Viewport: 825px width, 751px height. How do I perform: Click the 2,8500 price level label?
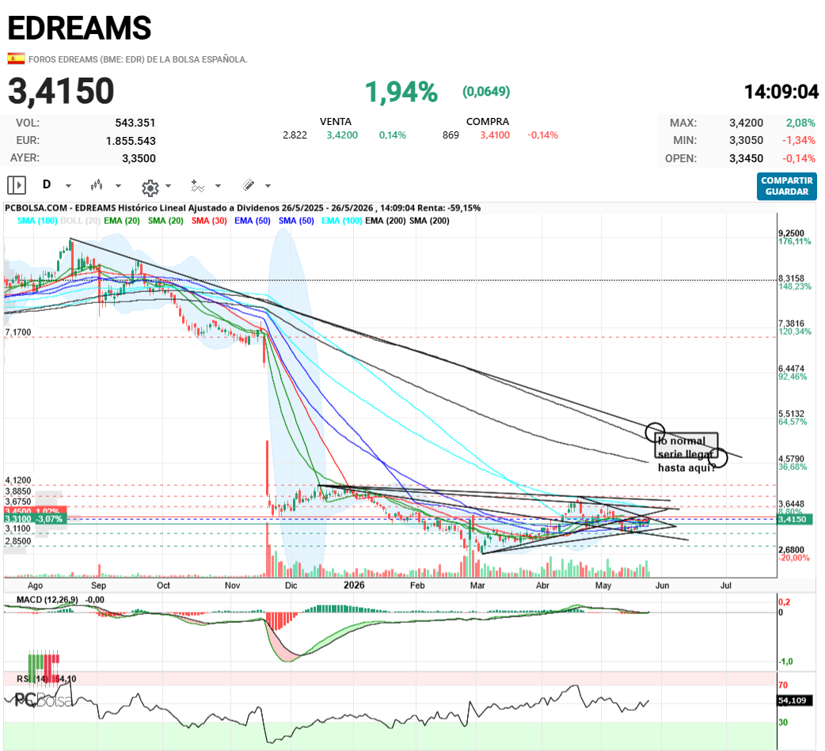(x=18, y=541)
